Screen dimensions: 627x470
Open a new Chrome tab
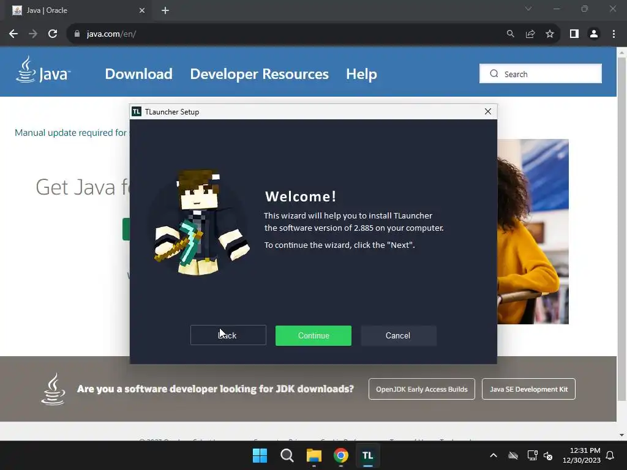click(165, 10)
